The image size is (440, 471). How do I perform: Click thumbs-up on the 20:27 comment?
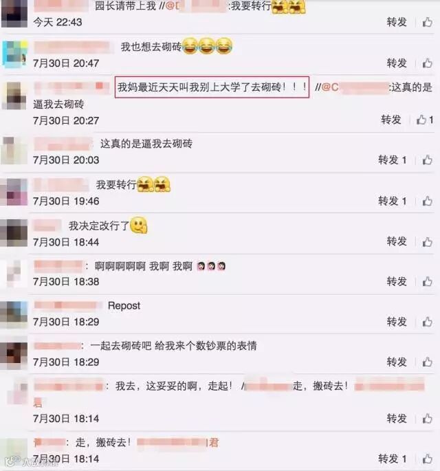tap(421, 120)
